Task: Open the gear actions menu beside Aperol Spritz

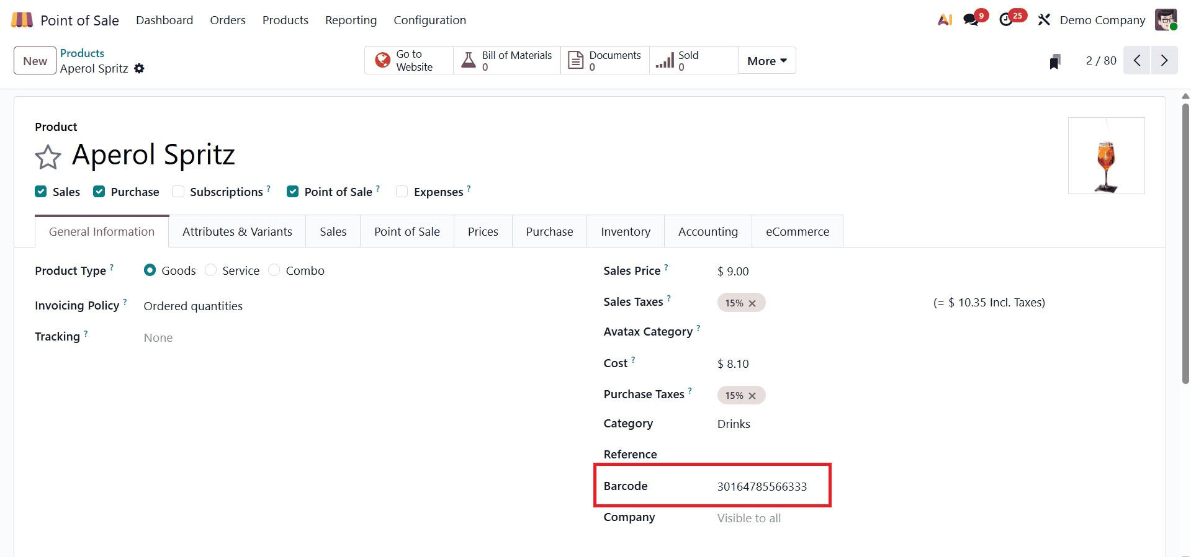Action: (x=139, y=69)
